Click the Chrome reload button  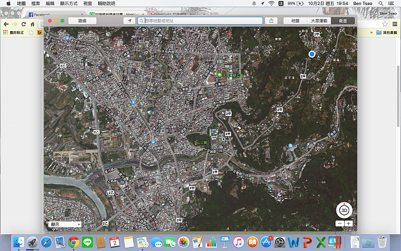[x=23, y=24]
